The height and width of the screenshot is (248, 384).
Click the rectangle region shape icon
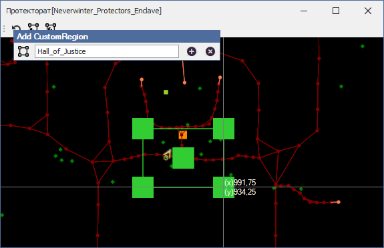pos(23,51)
